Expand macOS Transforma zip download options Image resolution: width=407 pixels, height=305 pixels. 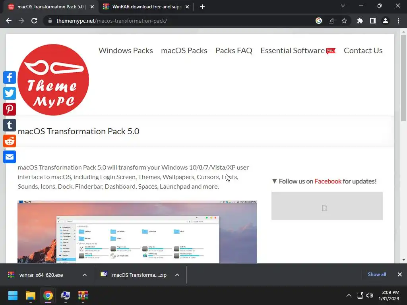[177, 275]
